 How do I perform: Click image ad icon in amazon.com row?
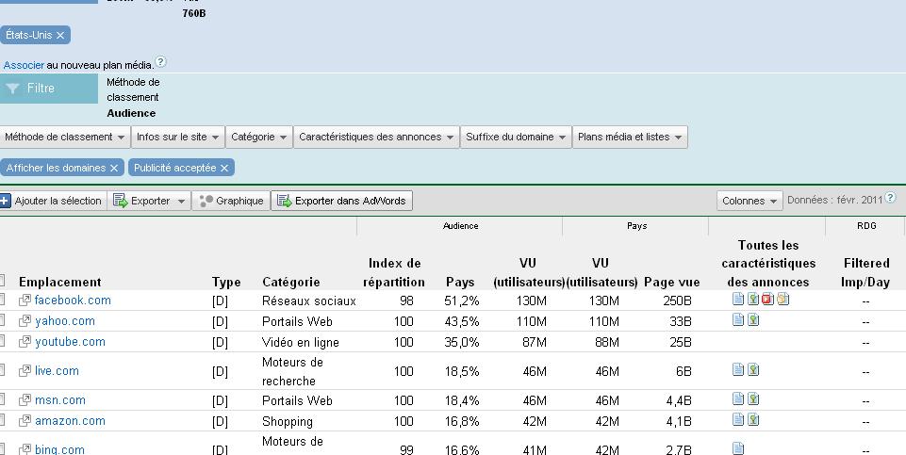[753, 418]
